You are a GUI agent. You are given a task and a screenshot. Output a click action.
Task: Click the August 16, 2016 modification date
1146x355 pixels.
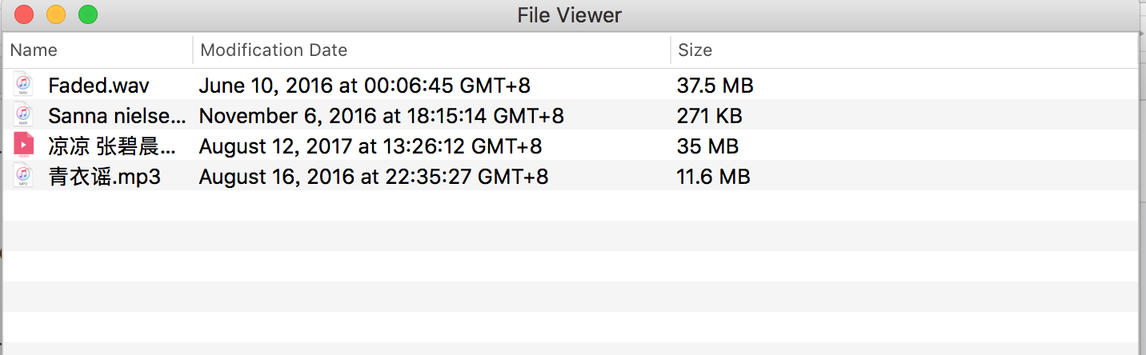click(373, 177)
